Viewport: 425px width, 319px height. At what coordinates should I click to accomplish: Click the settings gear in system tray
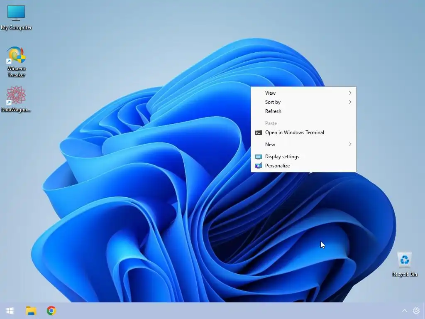click(x=416, y=311)
